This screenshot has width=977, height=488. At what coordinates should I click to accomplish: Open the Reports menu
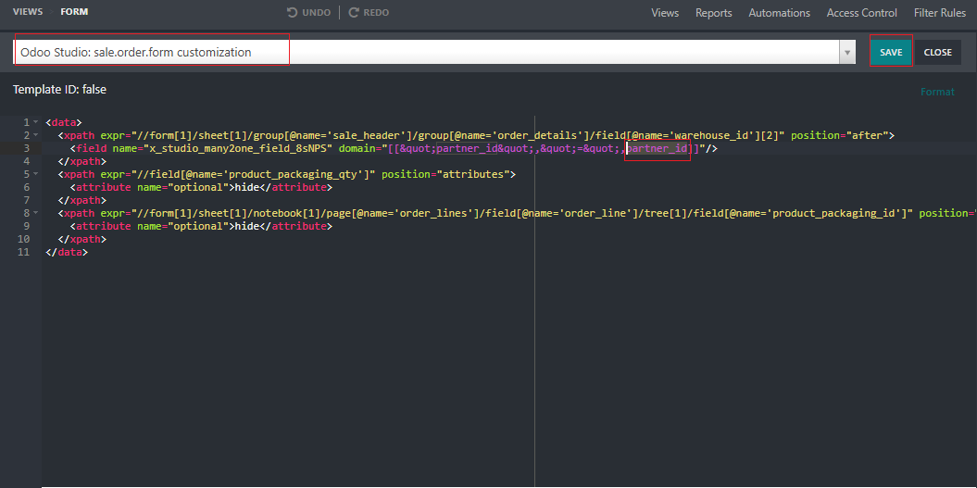tap(713, 12)
